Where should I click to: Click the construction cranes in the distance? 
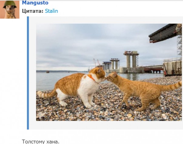click(x=97, y=63)
